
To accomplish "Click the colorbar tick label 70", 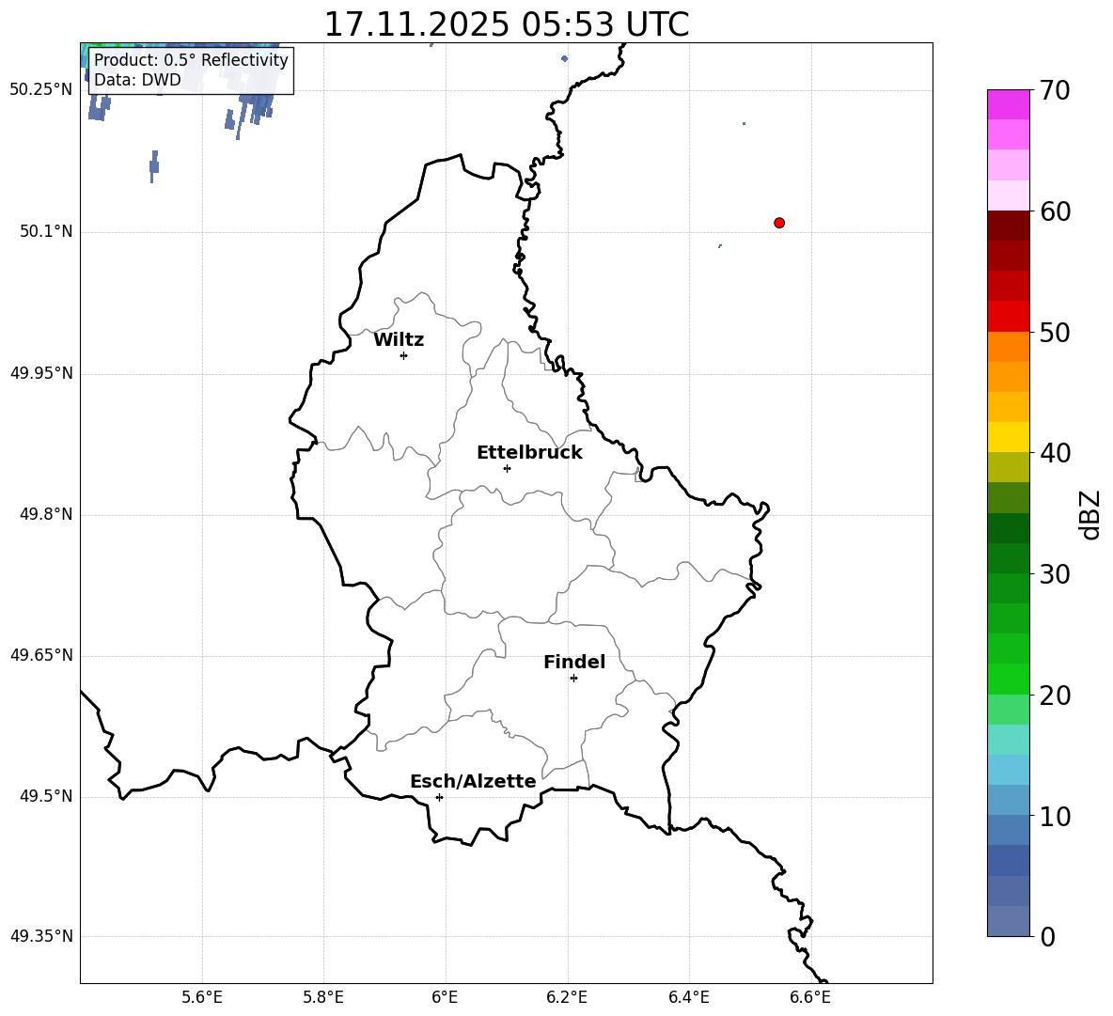I will pyautogui.click(x=1055, y=90).
